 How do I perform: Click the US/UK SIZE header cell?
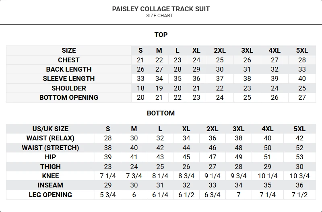tap(50, 129)
